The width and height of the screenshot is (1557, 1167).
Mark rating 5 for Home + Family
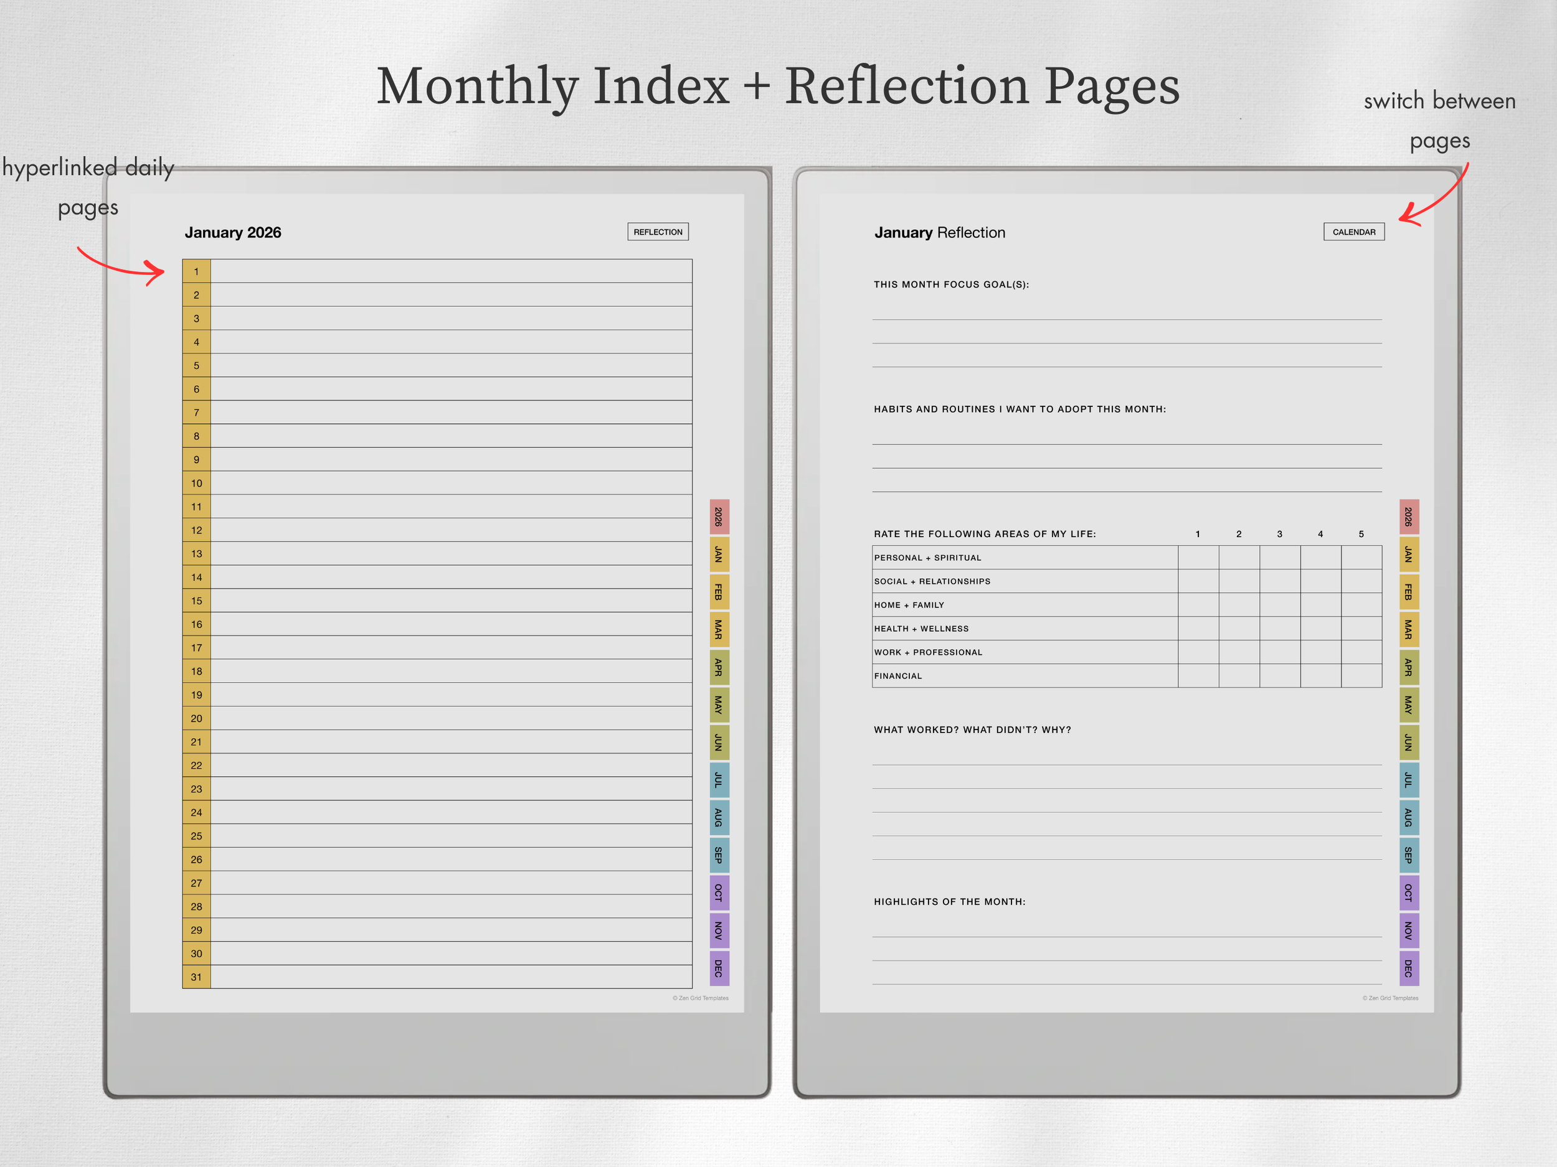click(x=1362, y=605)
